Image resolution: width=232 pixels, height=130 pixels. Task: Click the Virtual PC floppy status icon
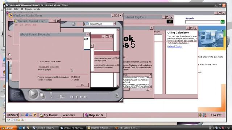[x=15, y=120]
